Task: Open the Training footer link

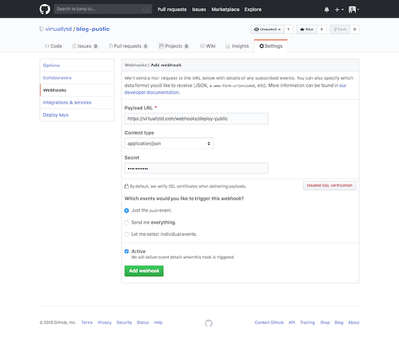Action: pyautogui.click(x=307, y=322)
